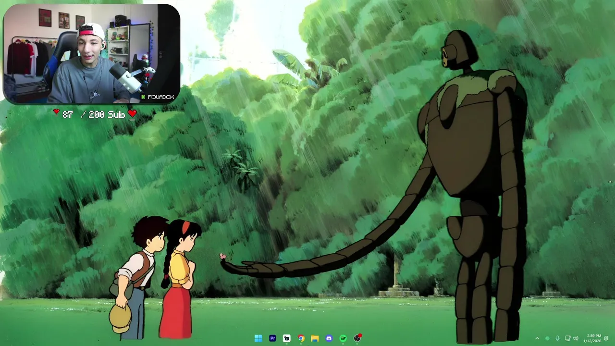Open the white robot-face app in taskbar
This screenshot has width=615, height=346.
(x=286, y=338)
